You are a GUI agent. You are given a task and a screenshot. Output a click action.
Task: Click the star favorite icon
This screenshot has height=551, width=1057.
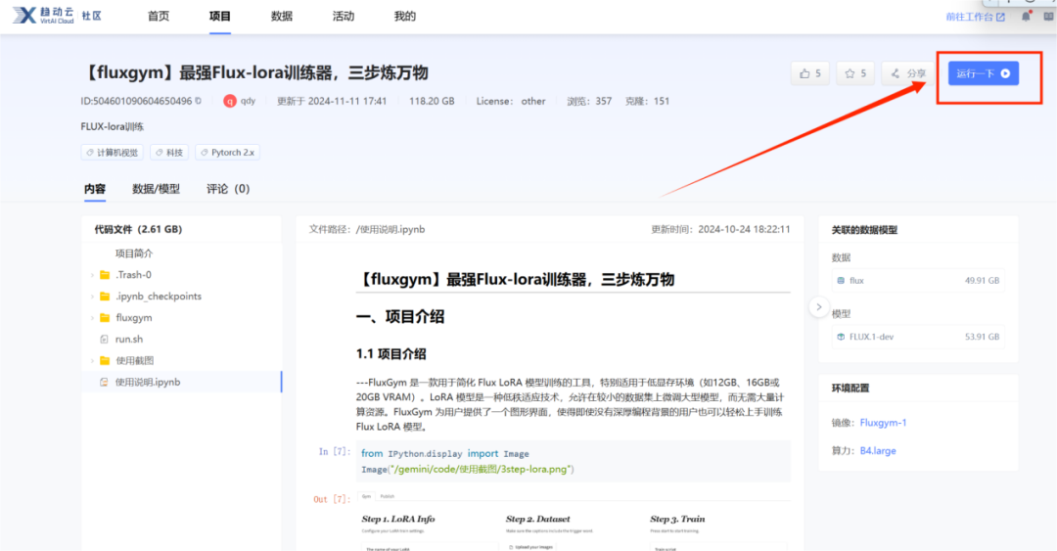(x=850, y=73)
